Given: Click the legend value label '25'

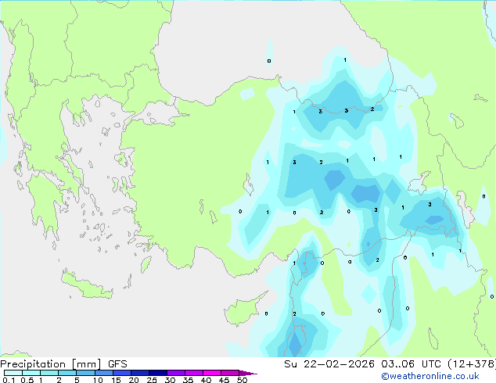Looking at the screenshot, I should point(152,380).
